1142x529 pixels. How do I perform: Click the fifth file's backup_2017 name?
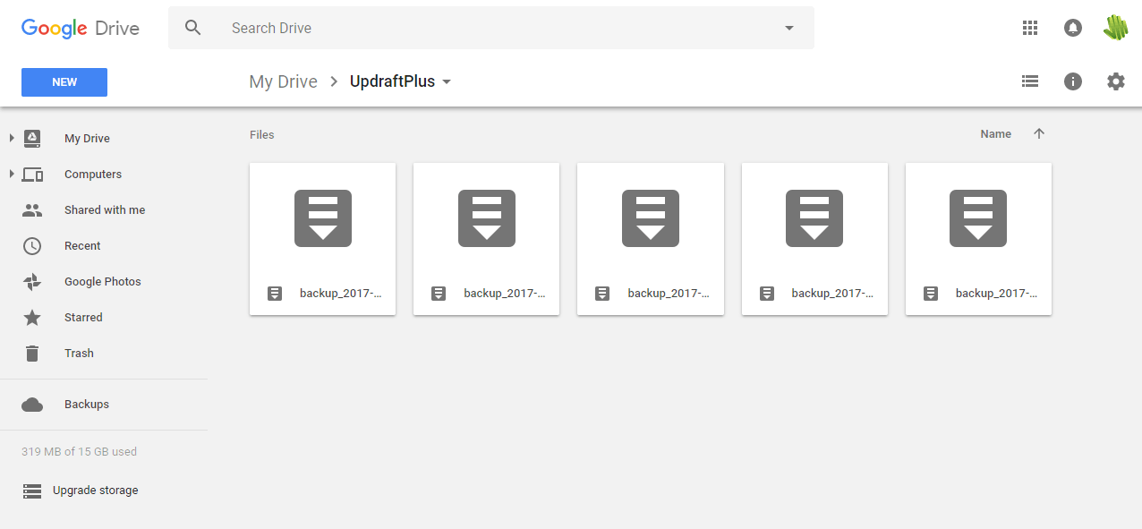click(997, 294)
